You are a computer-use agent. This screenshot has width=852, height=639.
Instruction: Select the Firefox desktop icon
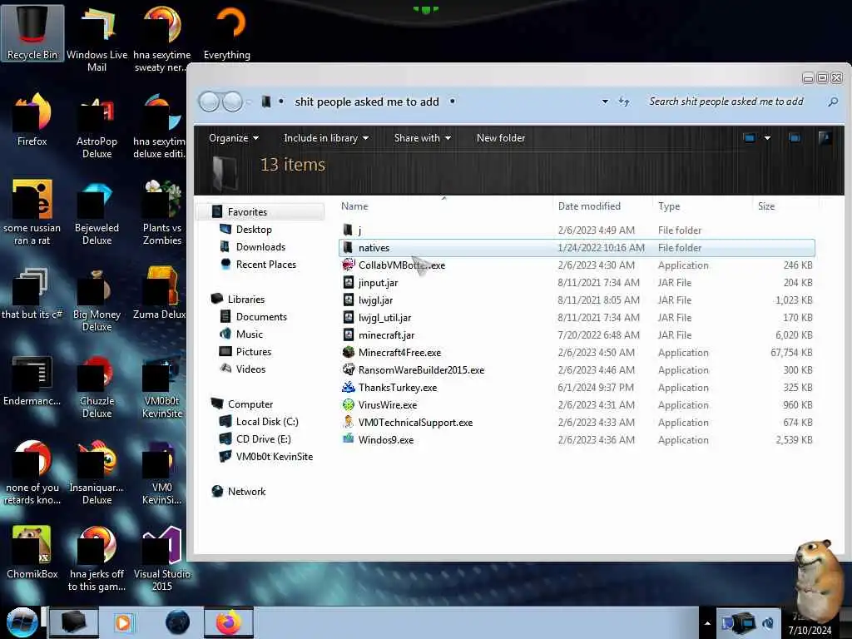click(32, 120)
